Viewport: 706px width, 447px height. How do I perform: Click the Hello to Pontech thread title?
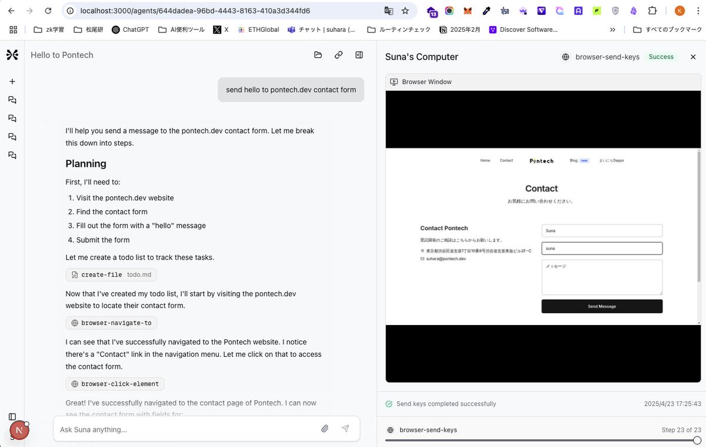pos(62,55)
